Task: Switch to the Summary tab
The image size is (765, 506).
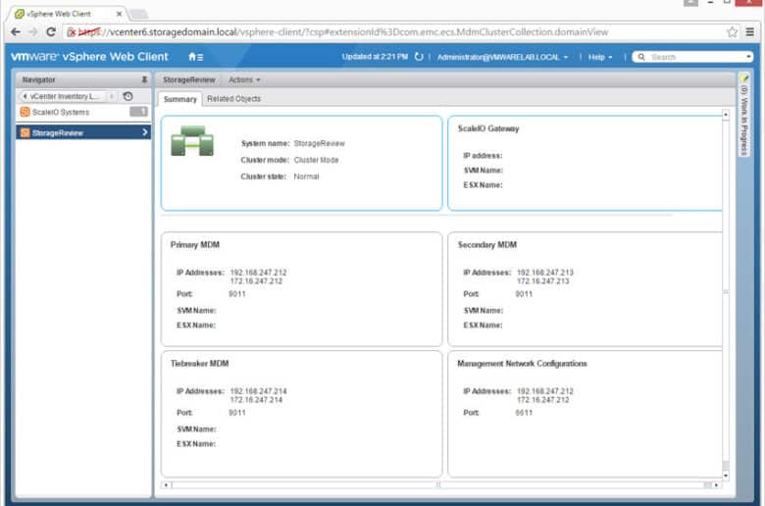Action: point(179,99)
